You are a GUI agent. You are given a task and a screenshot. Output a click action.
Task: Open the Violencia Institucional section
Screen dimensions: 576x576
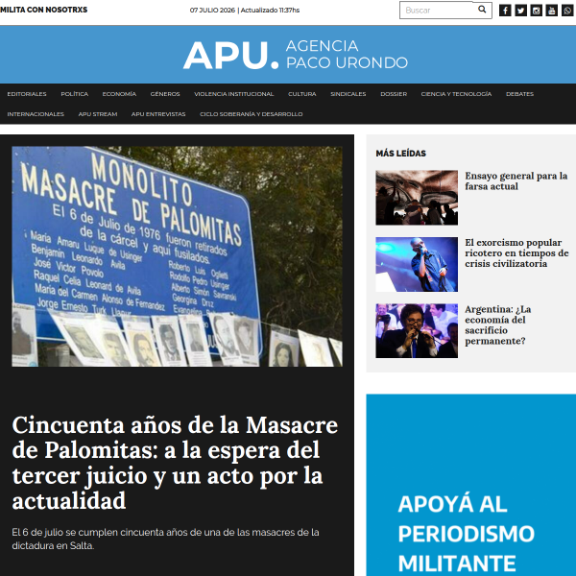(234, 94)
